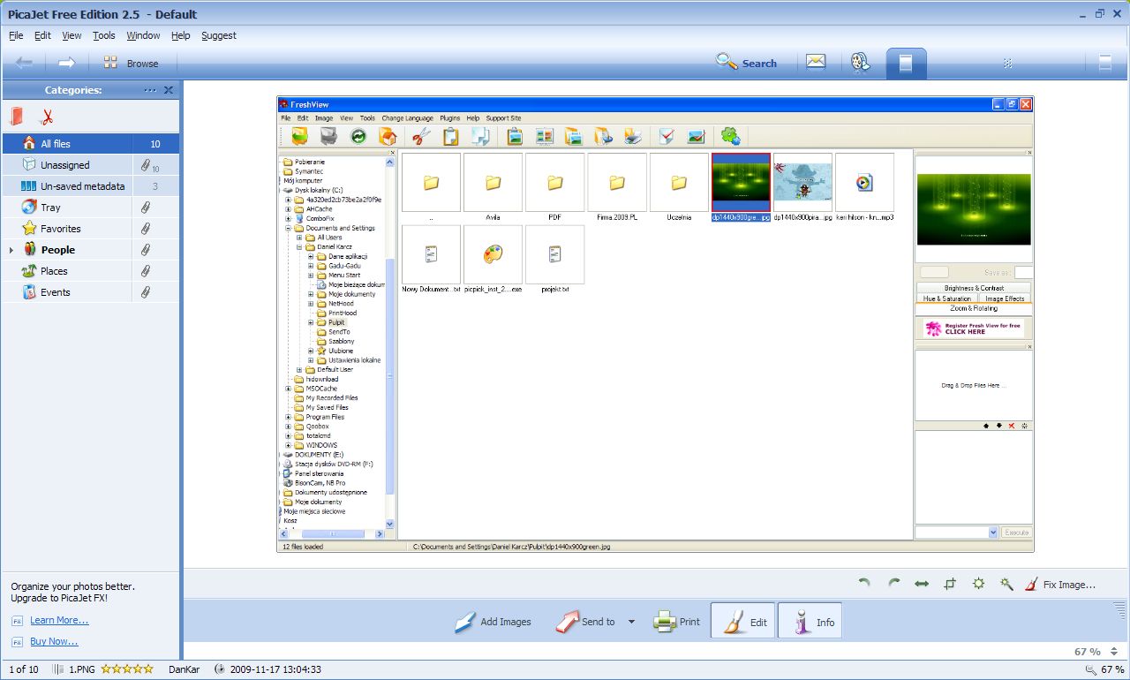Image resolution: width=1130 pixels, height=680 pixels.
Task: Select the Events category
Action: (x=90, y=291)
